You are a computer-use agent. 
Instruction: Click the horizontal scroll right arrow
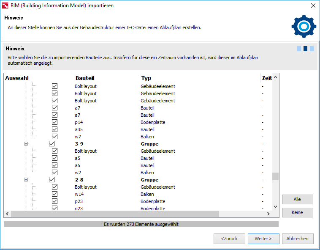[x=268, y=214]
